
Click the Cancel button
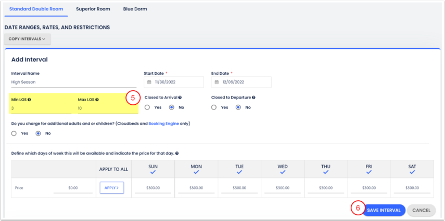point(421,210)
